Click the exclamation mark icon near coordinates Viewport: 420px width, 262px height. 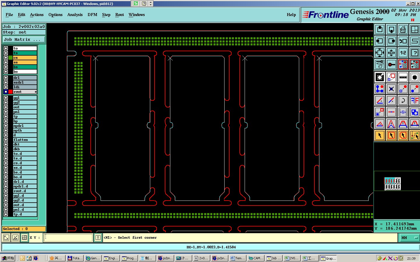tap(98, 238)
